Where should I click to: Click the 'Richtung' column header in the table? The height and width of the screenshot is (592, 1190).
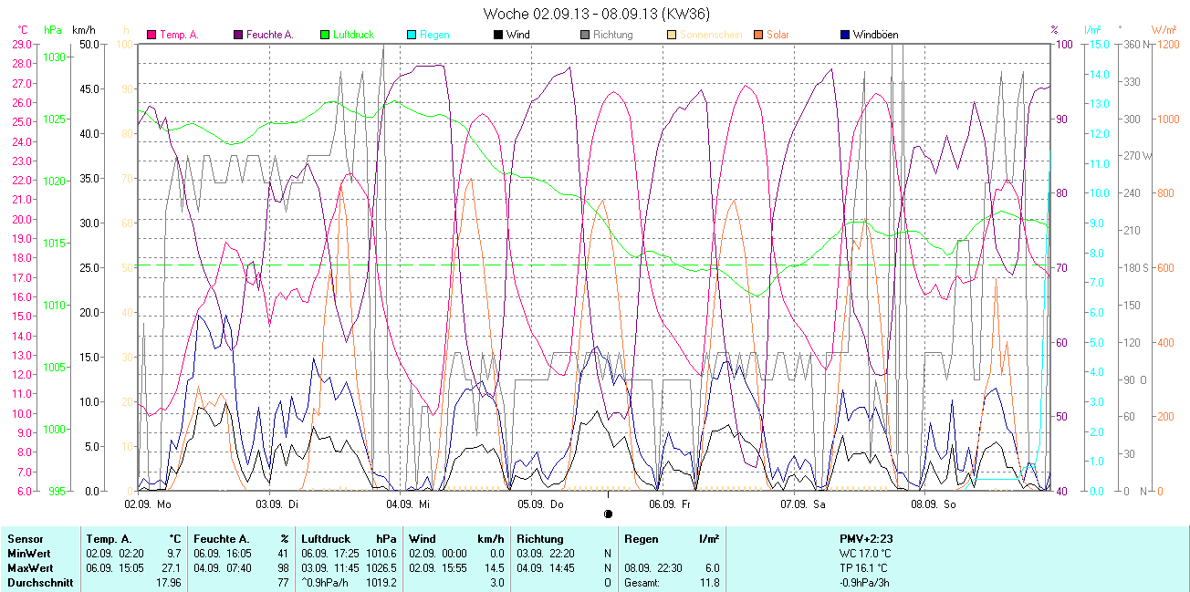coord(539,539)
